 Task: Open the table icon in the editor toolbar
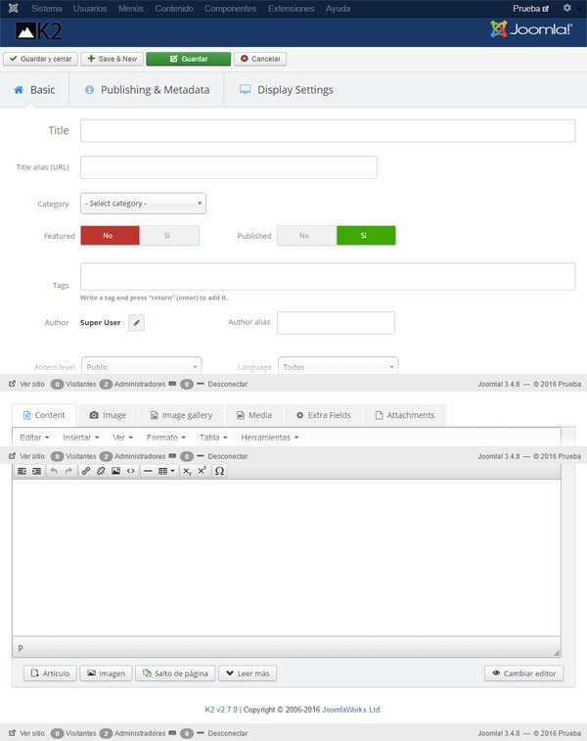coord(165,471)
